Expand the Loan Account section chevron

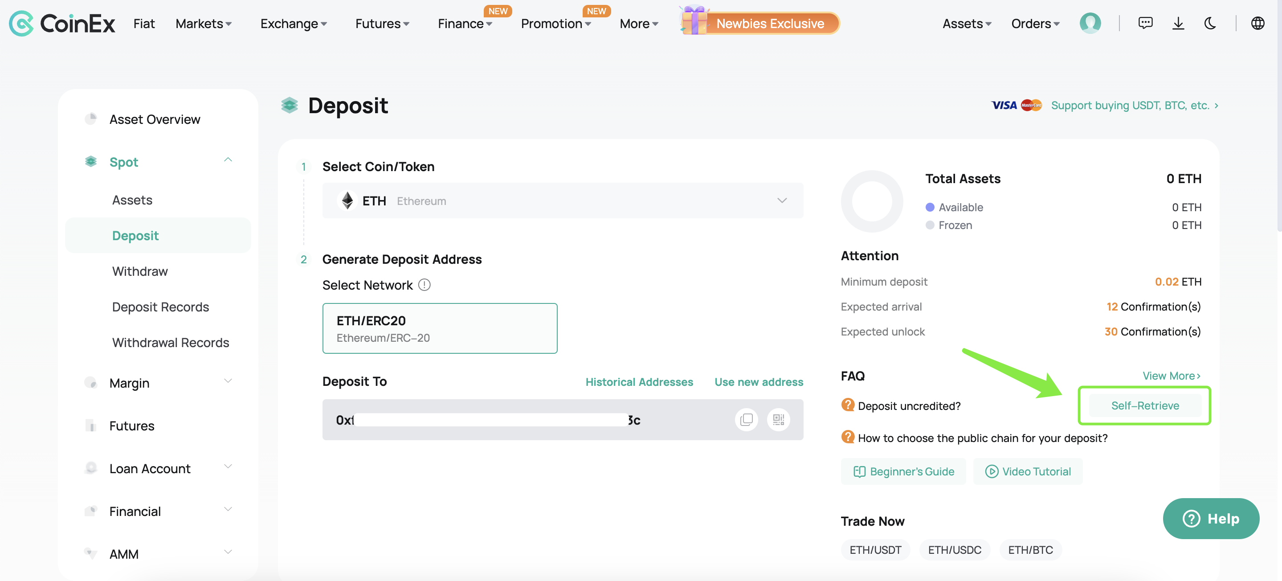[228, 466]
